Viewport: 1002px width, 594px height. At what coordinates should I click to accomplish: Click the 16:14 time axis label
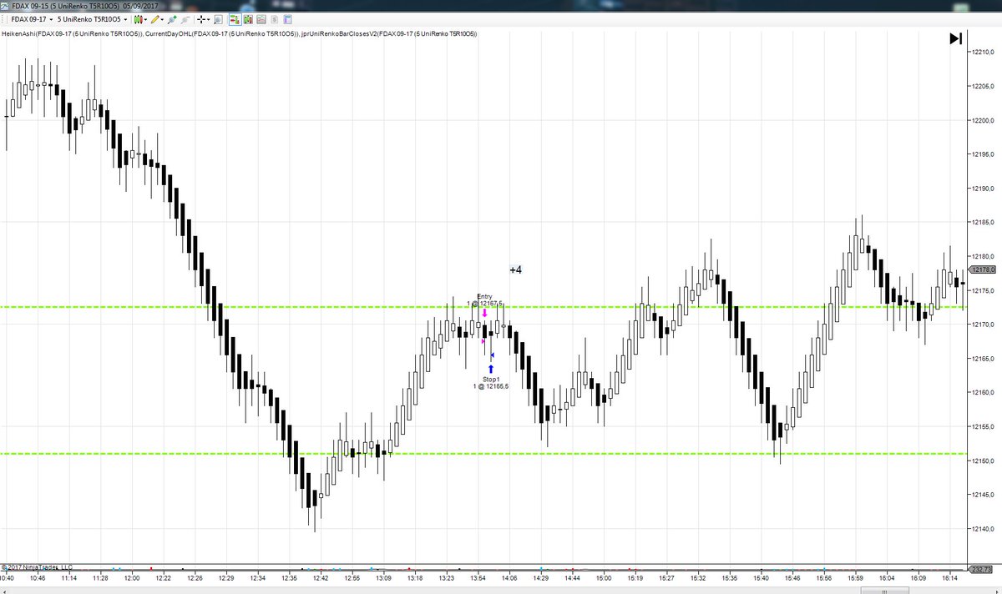[949, 577]
